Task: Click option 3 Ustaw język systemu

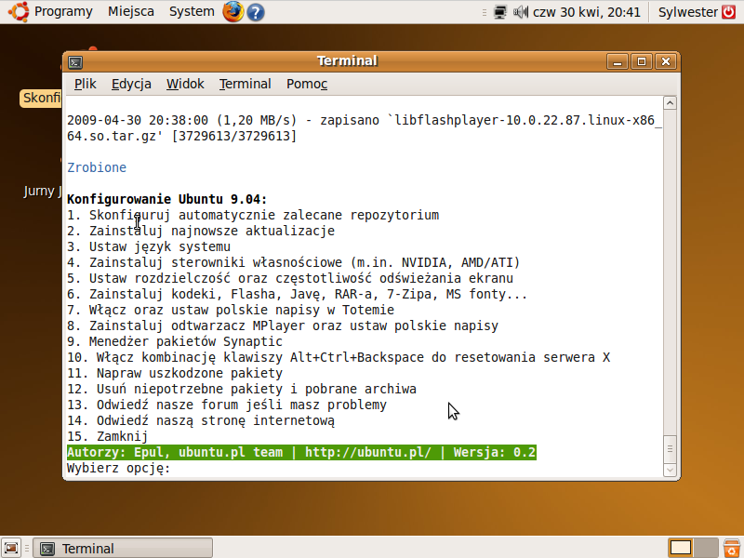Action: (149, 246)
